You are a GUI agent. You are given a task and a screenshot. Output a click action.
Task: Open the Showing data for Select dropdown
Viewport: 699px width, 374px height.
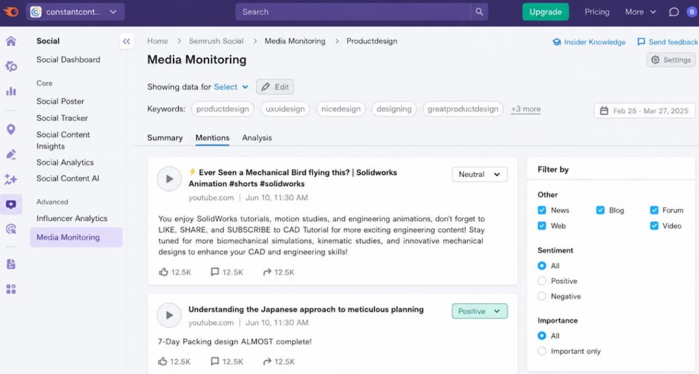(x=231, y=87)
